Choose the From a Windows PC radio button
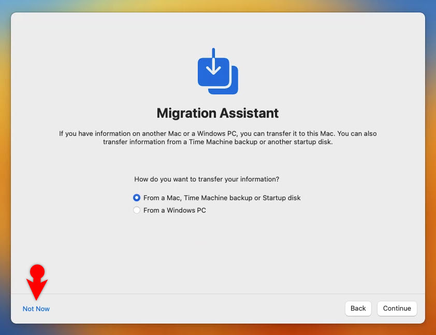This screenshot has height=335, width=436. point(137,210)
